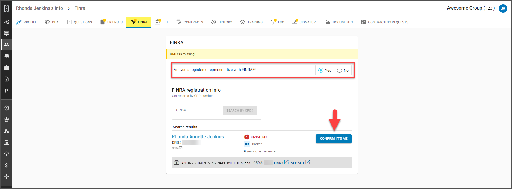Switch to the E&O tab
Image resolution: width=512 pixels, height=189 pixels.
[x=278, y=22]
